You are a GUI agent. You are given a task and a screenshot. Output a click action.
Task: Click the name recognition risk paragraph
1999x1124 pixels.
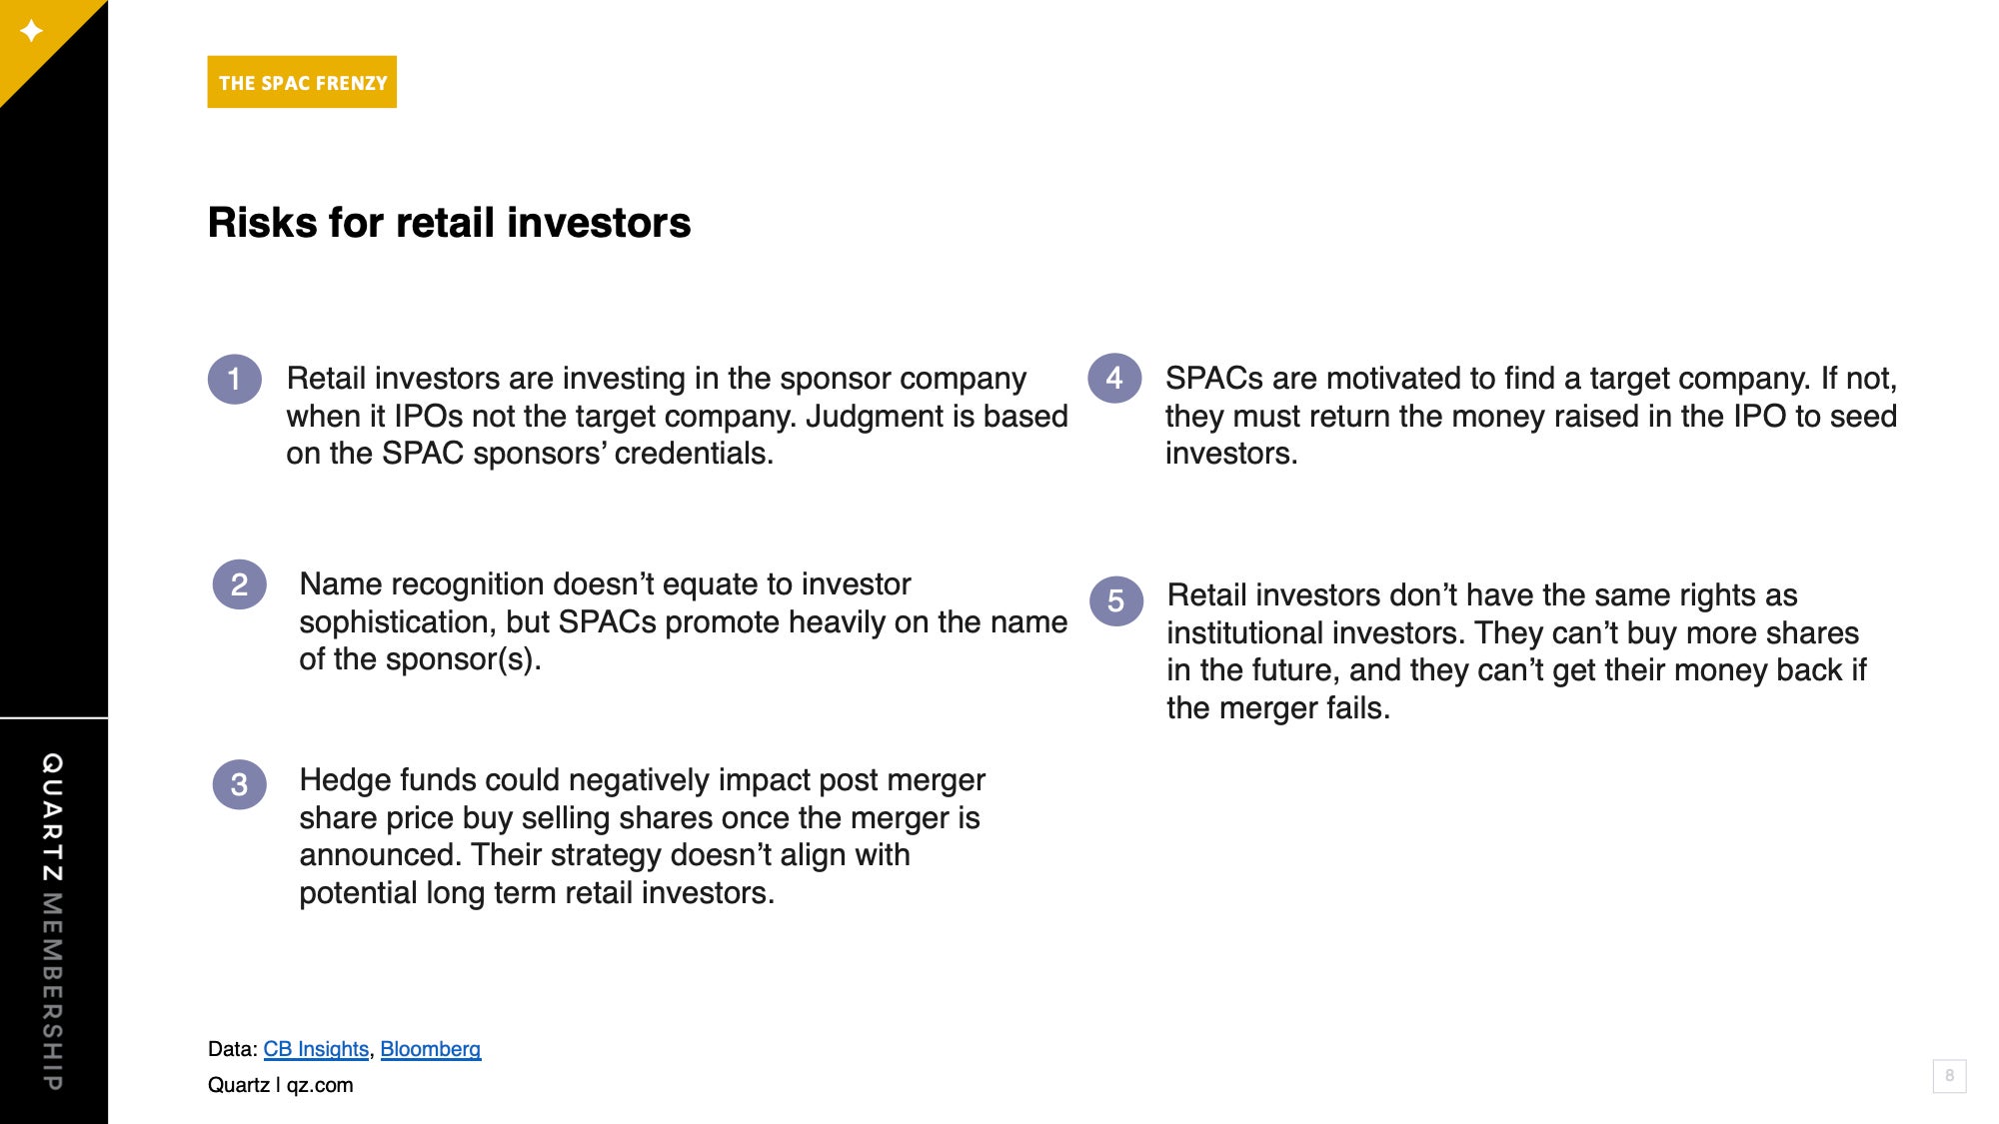click(x=684, y=621)
